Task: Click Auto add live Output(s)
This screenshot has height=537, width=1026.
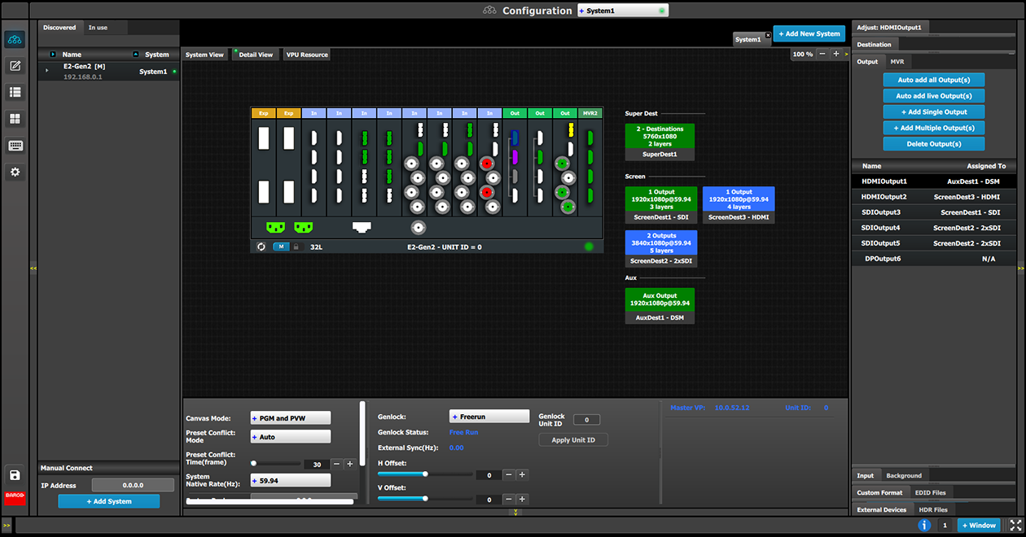Action: coord(934,96)
